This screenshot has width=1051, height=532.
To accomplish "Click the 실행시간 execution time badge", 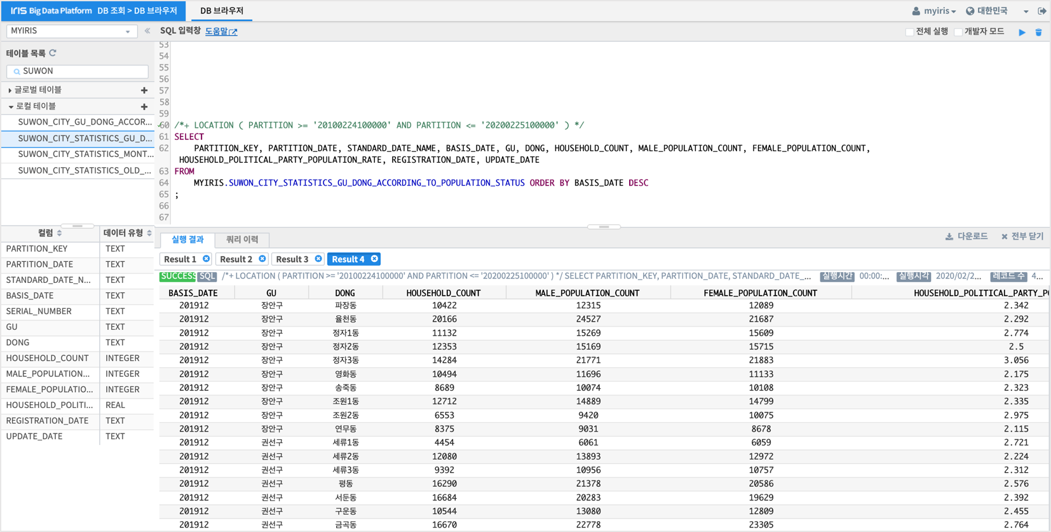I will point(837,276).
